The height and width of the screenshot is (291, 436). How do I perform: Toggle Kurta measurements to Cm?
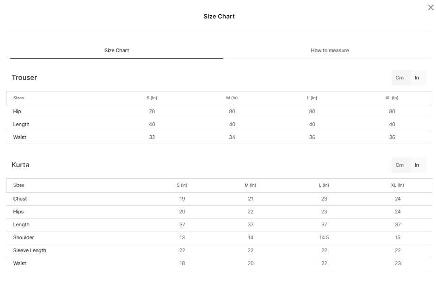click(399, 165)
